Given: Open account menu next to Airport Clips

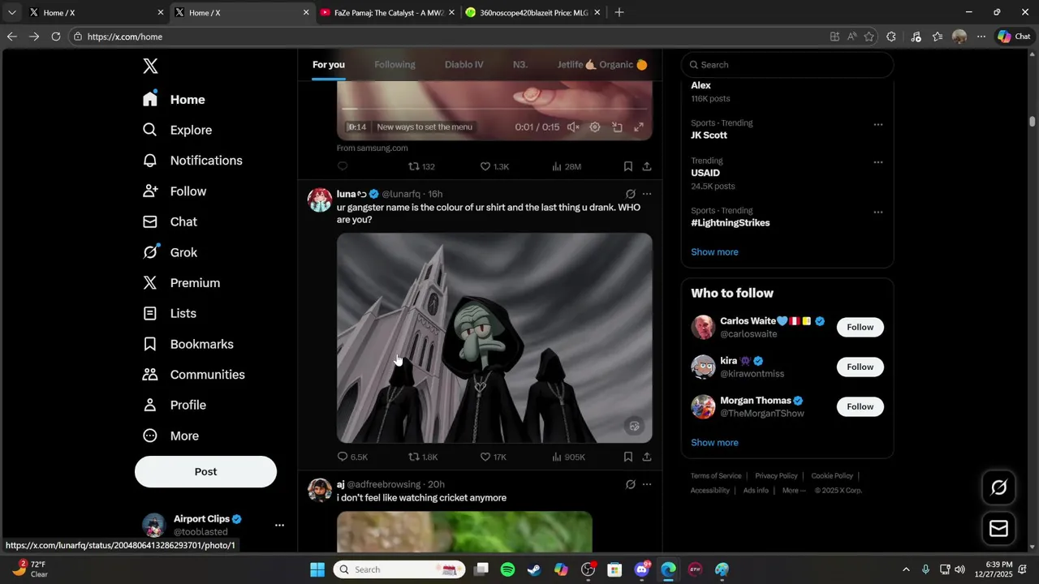Looking at the screenshot, I should click(279, 525).
